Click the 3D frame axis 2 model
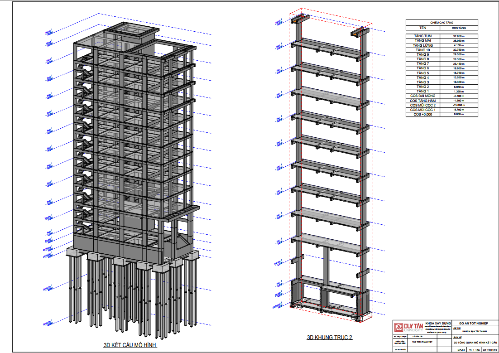The image size is (499, 353). click(x=329, y=172)
